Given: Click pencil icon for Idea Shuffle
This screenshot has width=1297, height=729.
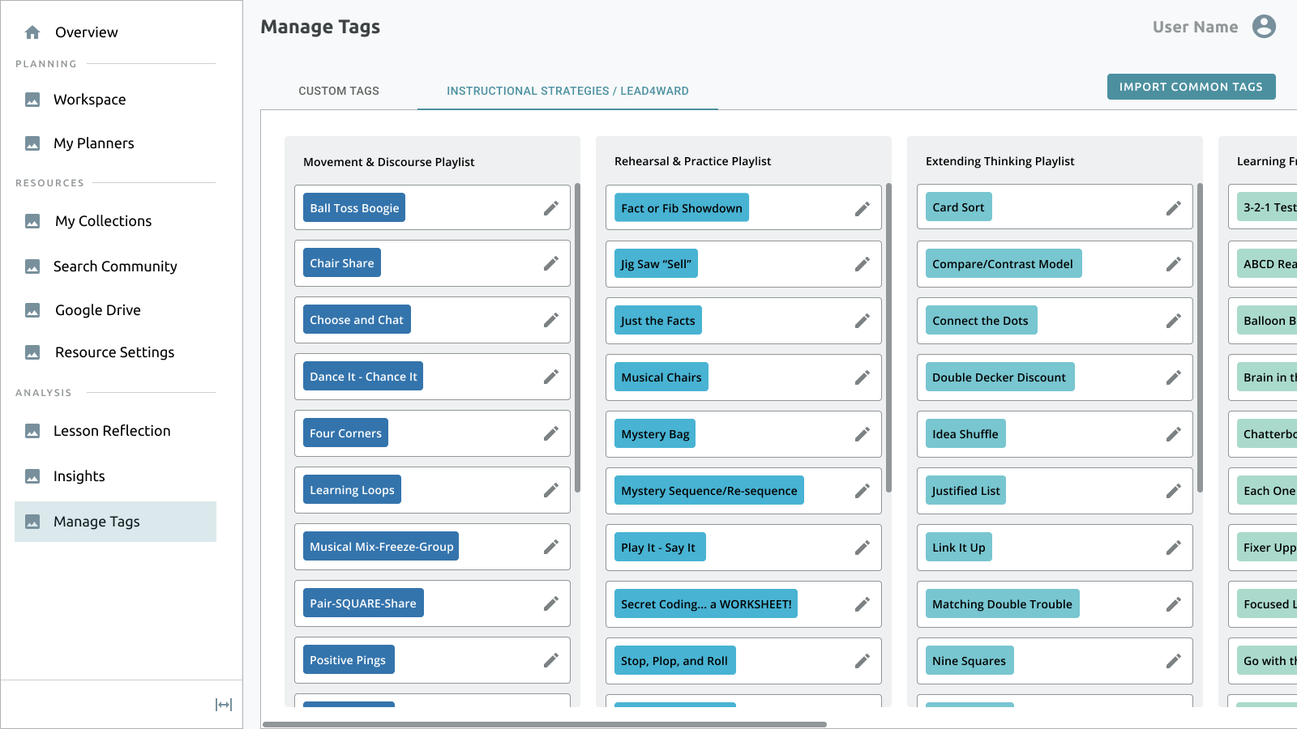Looking at the screenshot, I should tap(1174, 434).
